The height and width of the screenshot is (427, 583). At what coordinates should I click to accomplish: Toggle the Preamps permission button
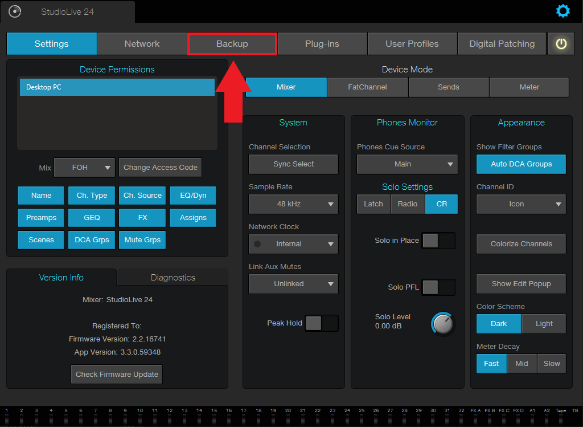[41, 218]
